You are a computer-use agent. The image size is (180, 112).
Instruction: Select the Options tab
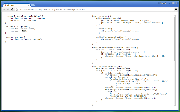tap(17, 5)
